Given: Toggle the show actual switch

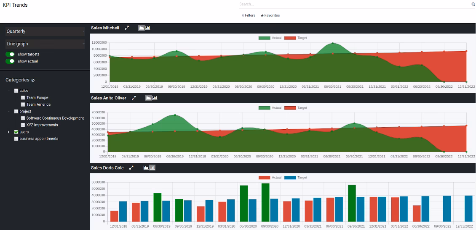Looking at the screenshot, I should (x=10, y=61).
